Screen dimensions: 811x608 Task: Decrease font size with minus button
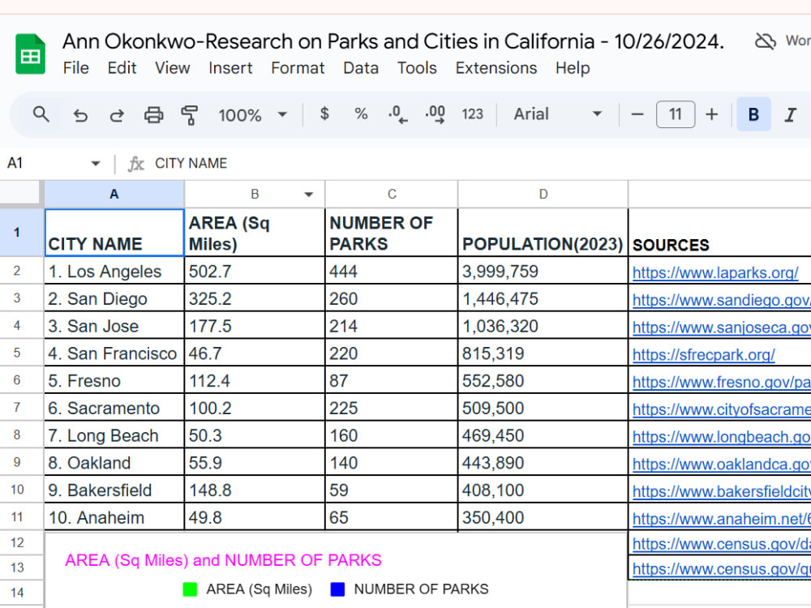[x=637, y=114]
